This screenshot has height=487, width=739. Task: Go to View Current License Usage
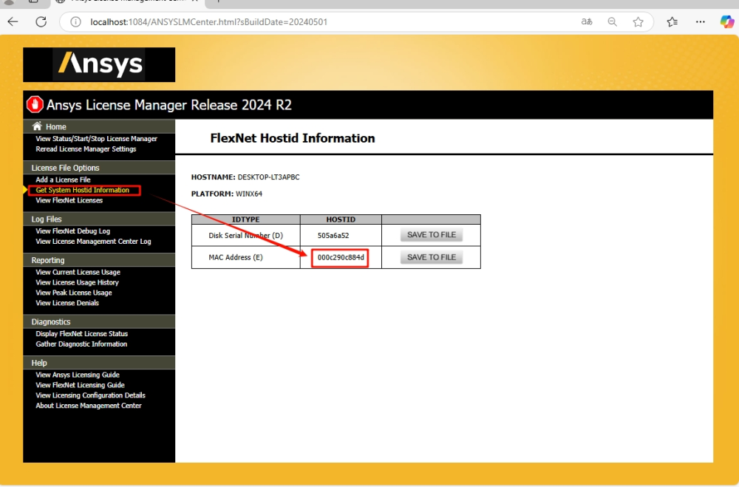(78, 272)
